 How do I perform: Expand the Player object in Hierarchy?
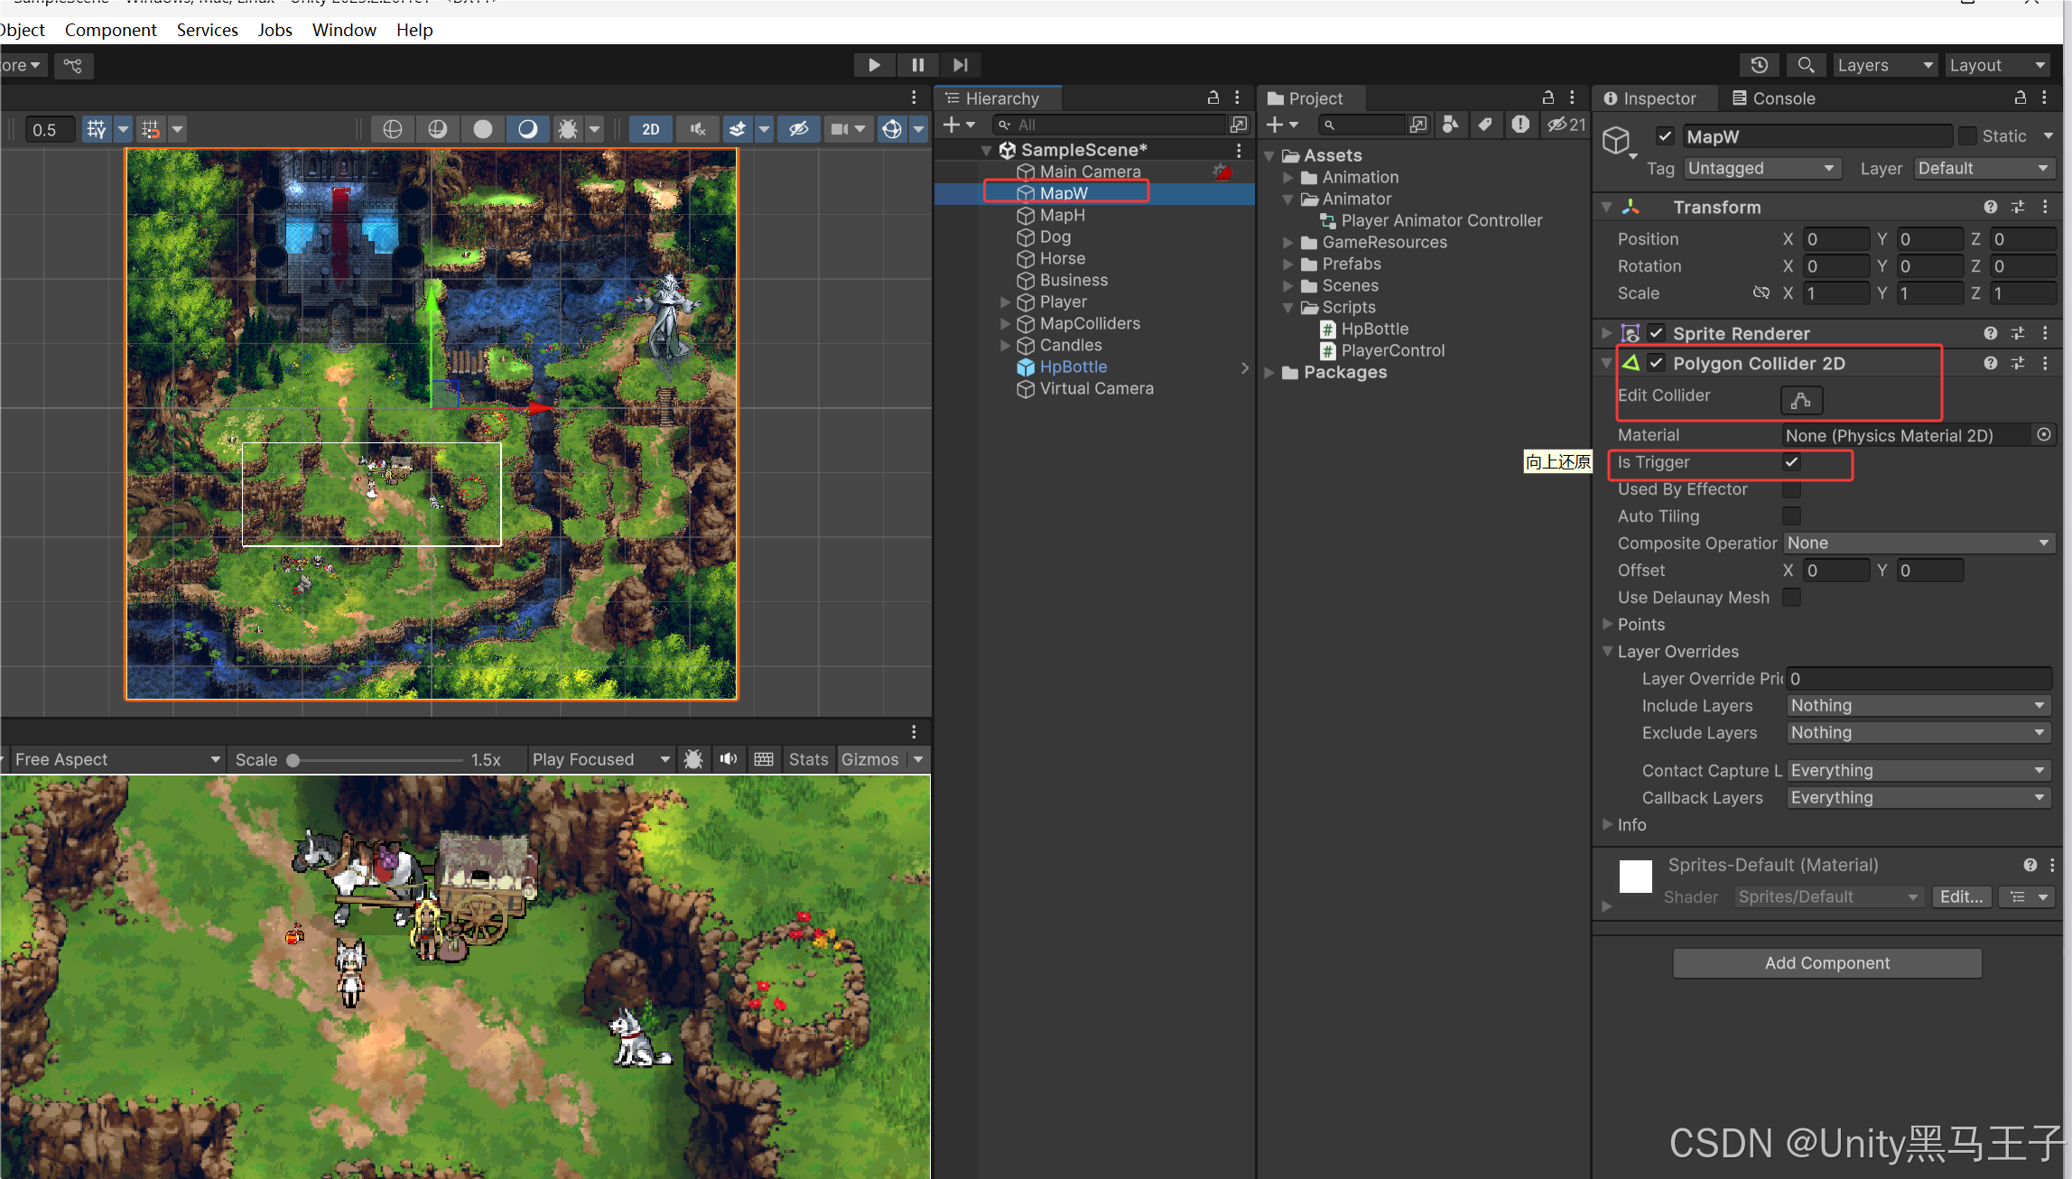tap(1005, 302)
